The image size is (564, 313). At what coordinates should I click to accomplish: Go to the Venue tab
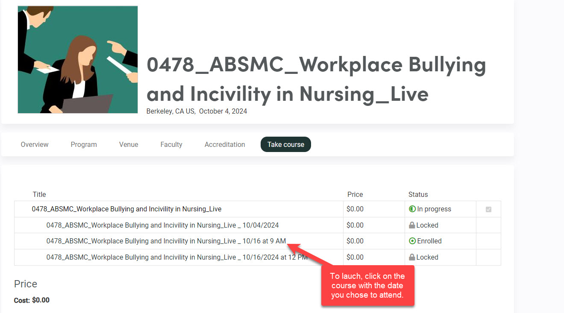coord(129,144)
